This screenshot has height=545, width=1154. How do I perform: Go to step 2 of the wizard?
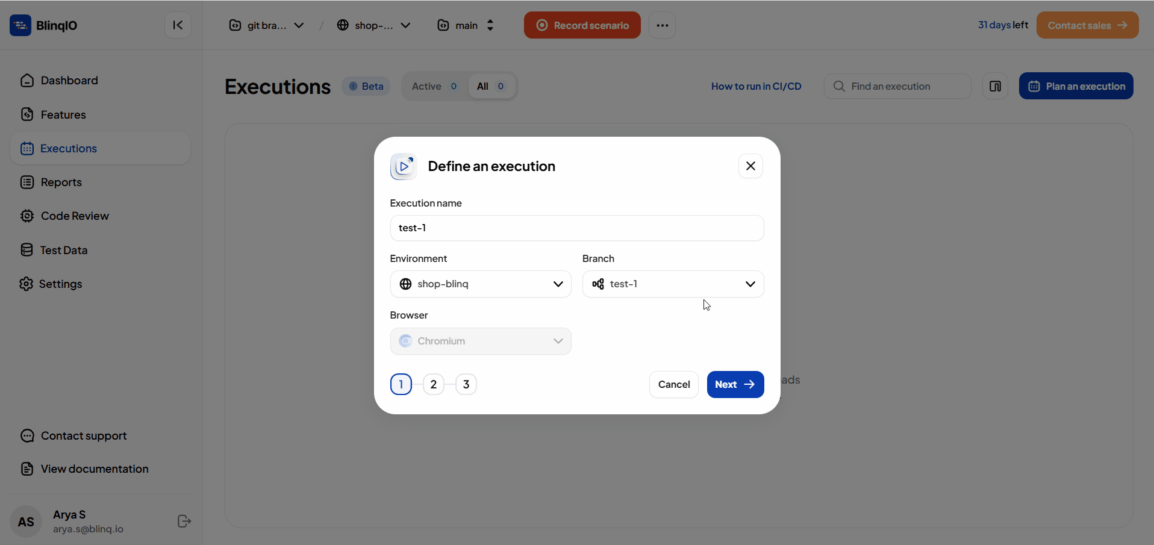[x=434, y=384]
